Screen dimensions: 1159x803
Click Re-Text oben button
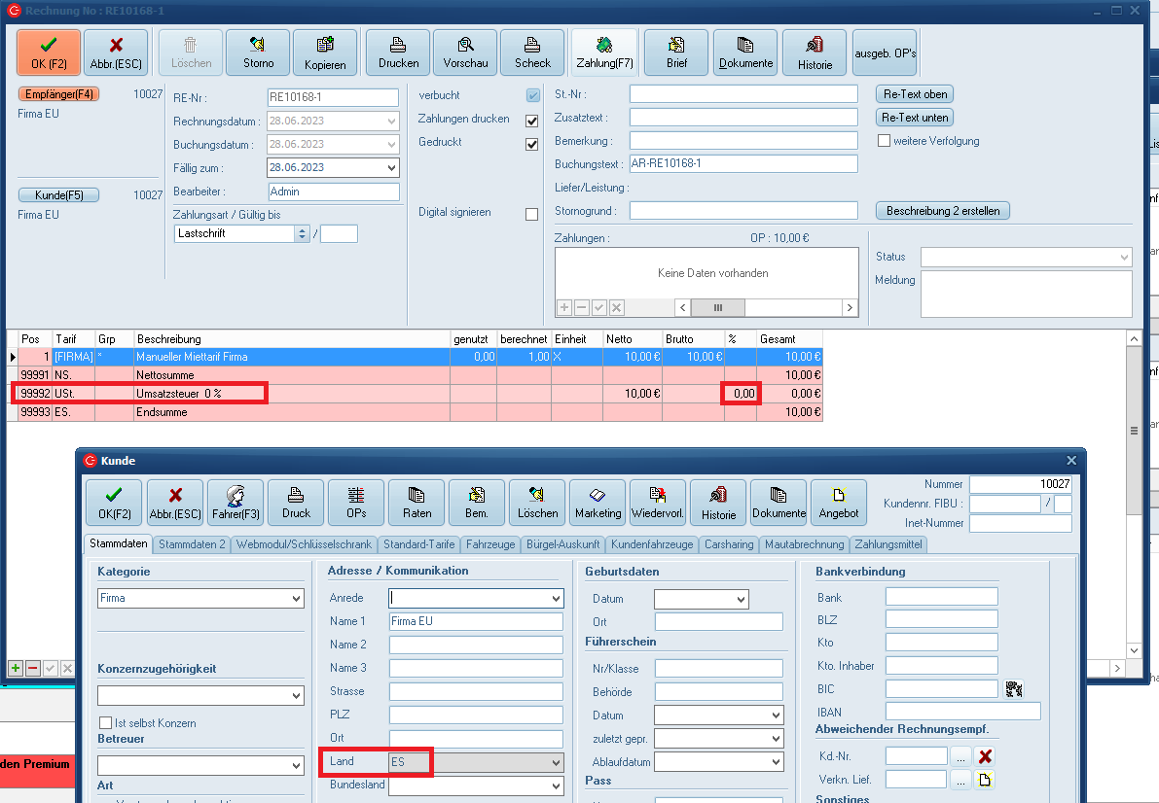point(914,94)
